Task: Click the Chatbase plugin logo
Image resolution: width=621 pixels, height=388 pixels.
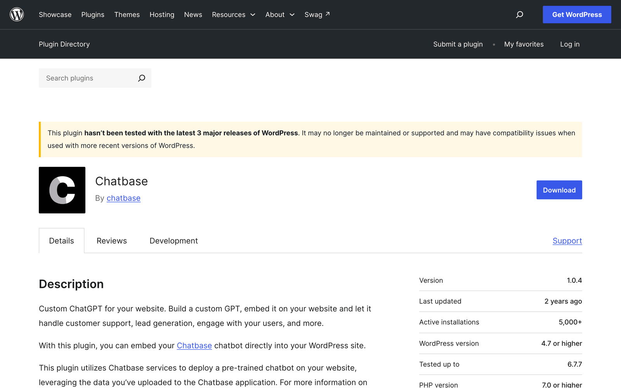Action: coord(62,190)
